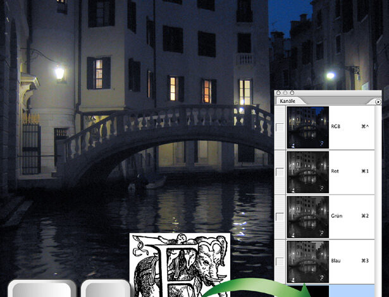Click the RGB channel name label

(335, 126)
